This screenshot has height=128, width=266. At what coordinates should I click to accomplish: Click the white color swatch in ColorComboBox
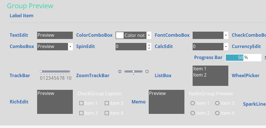(120, 35)
